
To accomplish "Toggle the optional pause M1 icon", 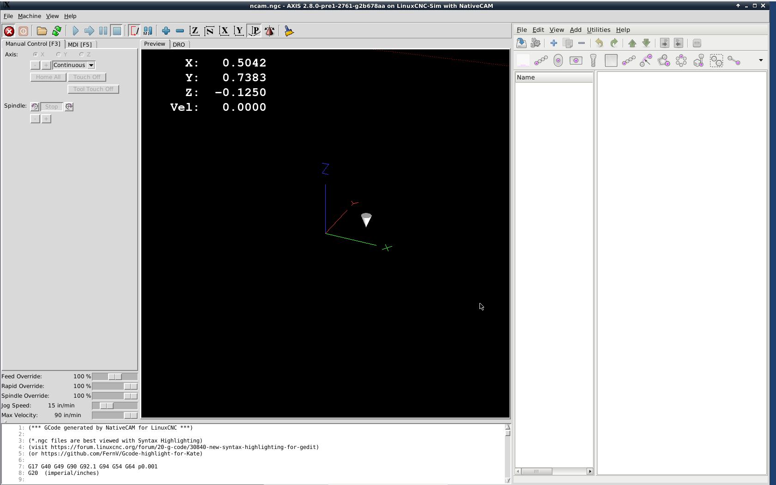I will click(148, 31).
